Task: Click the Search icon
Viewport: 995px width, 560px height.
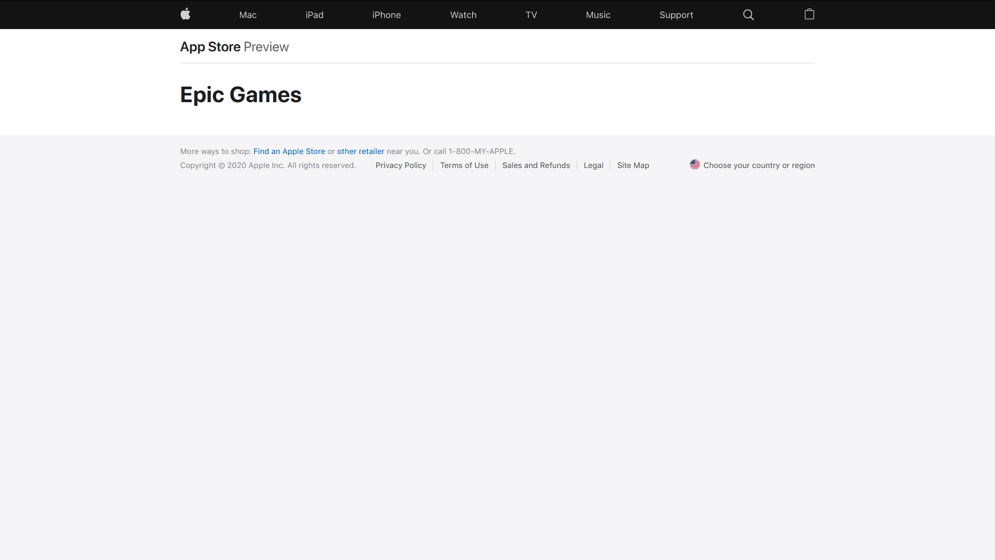Action: (749, 15)
